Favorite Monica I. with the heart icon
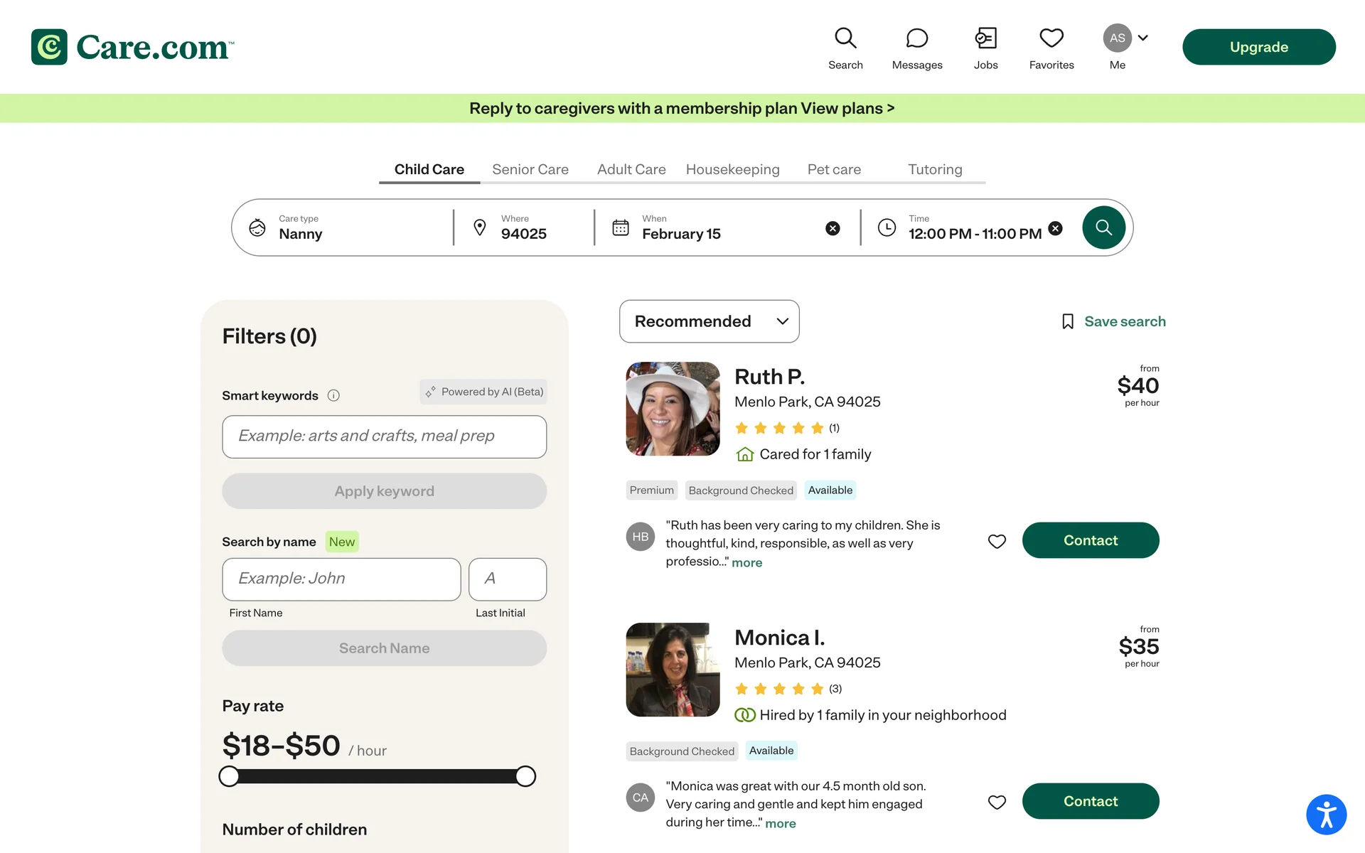This screenshot has height=853, width=1365. pyautogui.click(x=997, y=803)
